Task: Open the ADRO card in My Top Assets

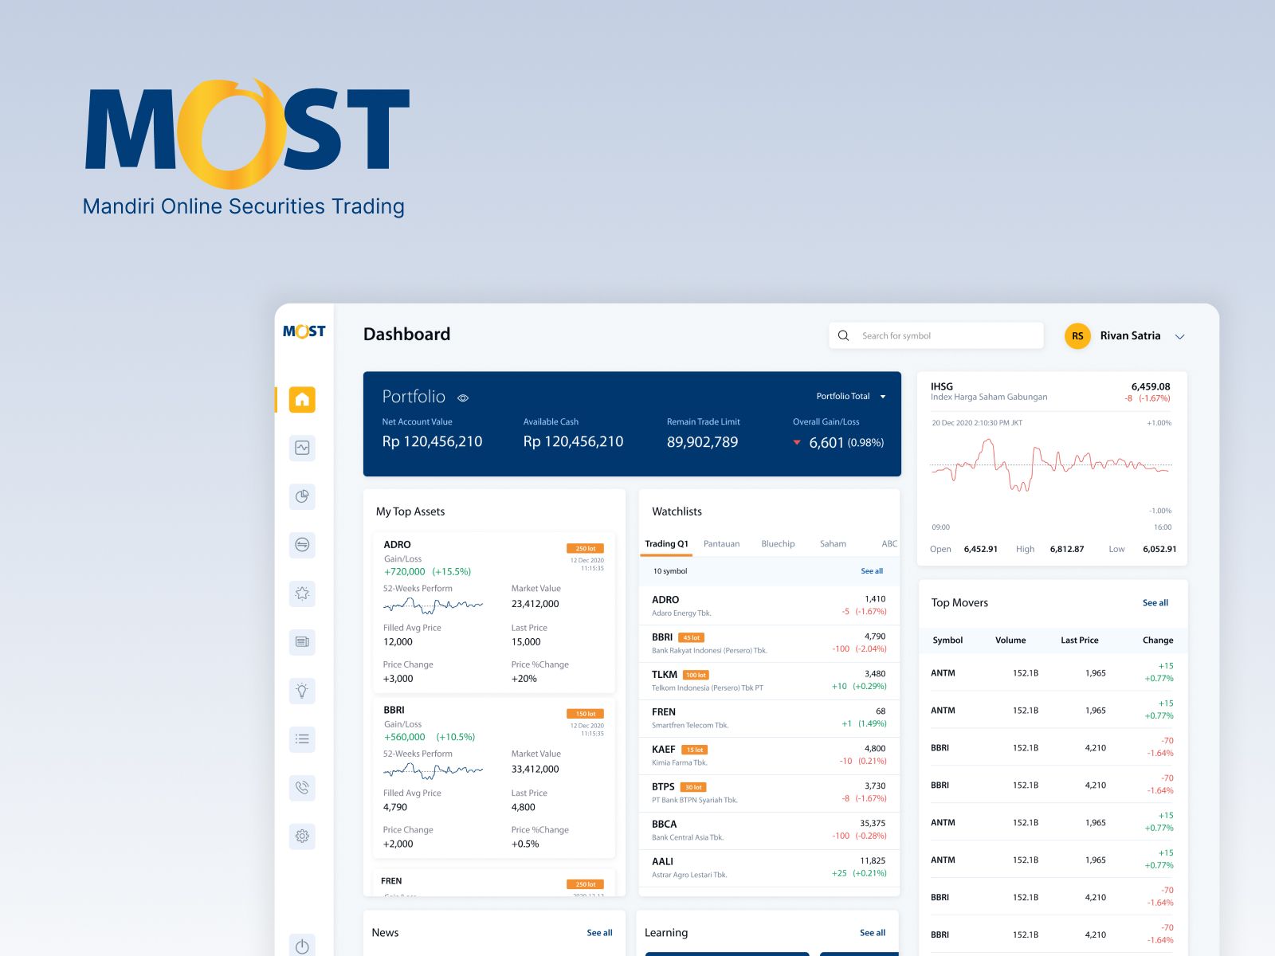Action: point(494,613)
